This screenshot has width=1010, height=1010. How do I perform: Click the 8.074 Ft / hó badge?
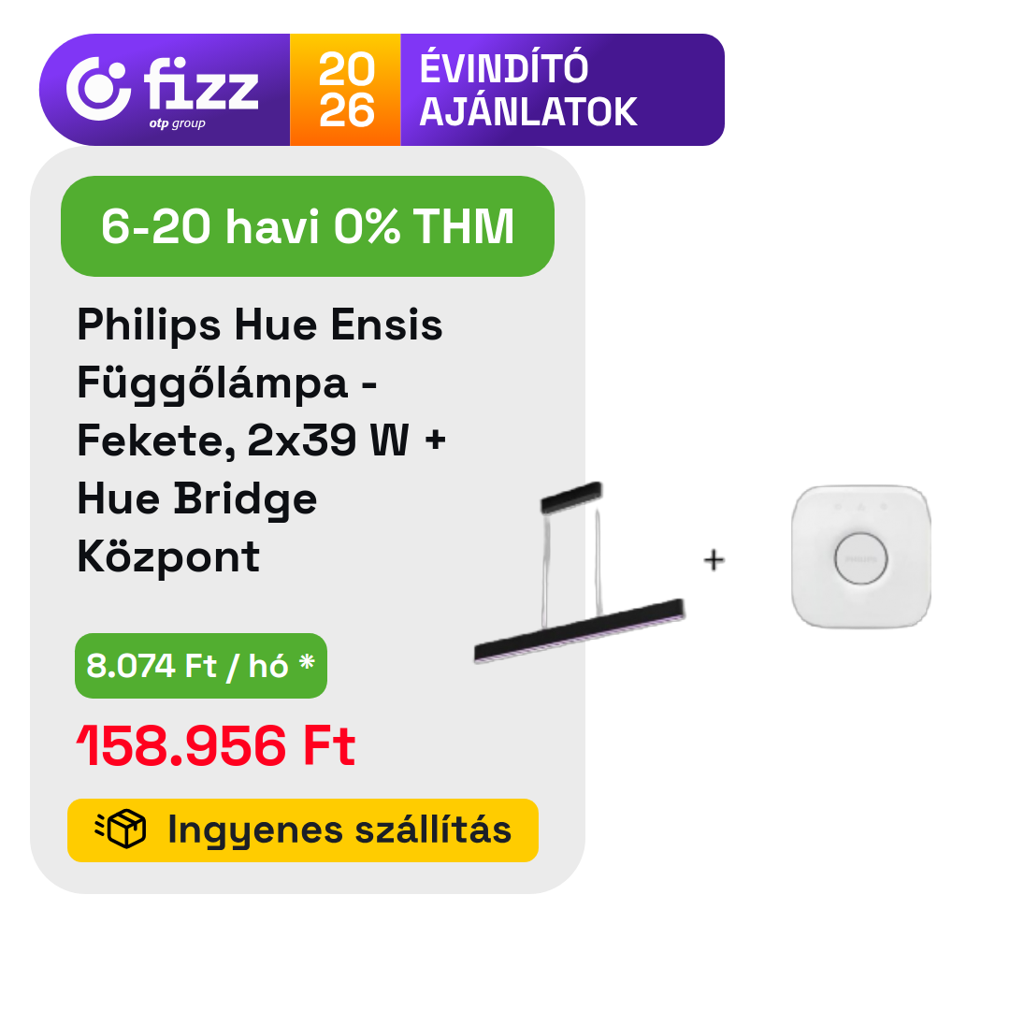coord(200,666)
